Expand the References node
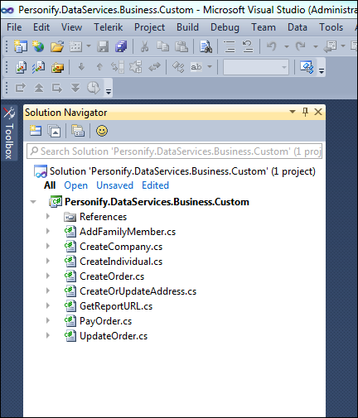The image size is (358, 418). pos(48,216)
